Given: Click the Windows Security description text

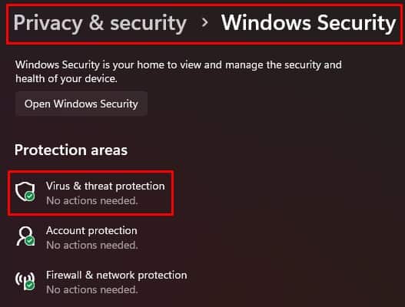Looking at the screenshot, I should [x=178, y=71].
